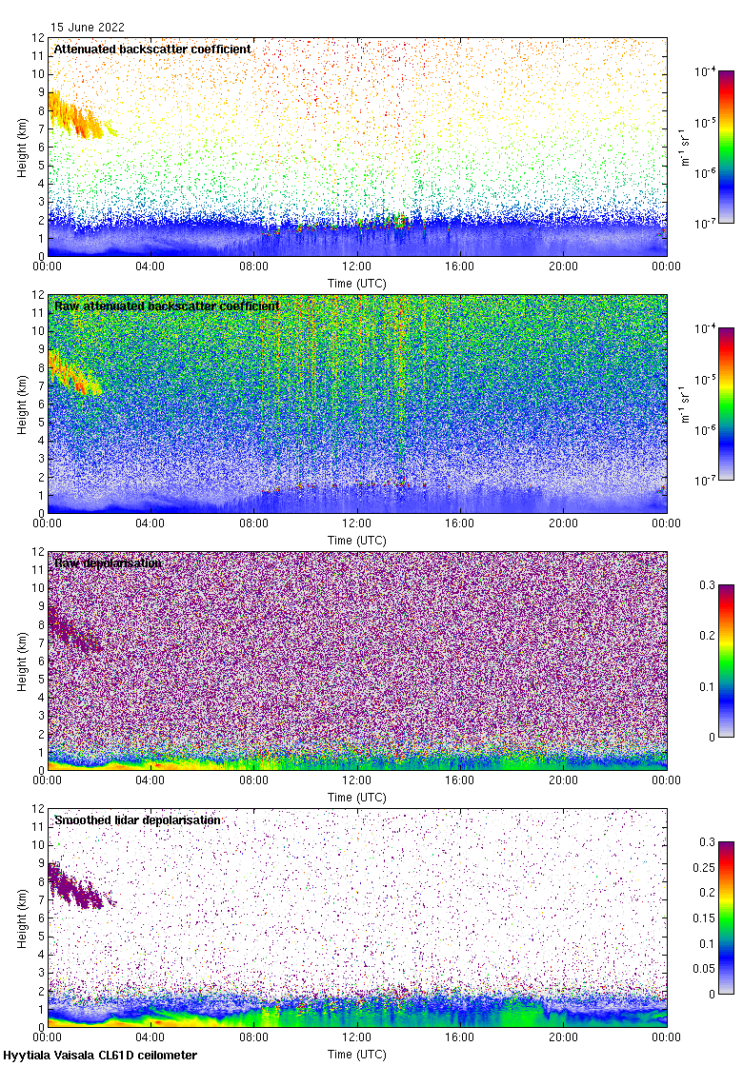
Task: Click the "Time (UTC)" label below bottom panel
Action: tap(357, 1054)
